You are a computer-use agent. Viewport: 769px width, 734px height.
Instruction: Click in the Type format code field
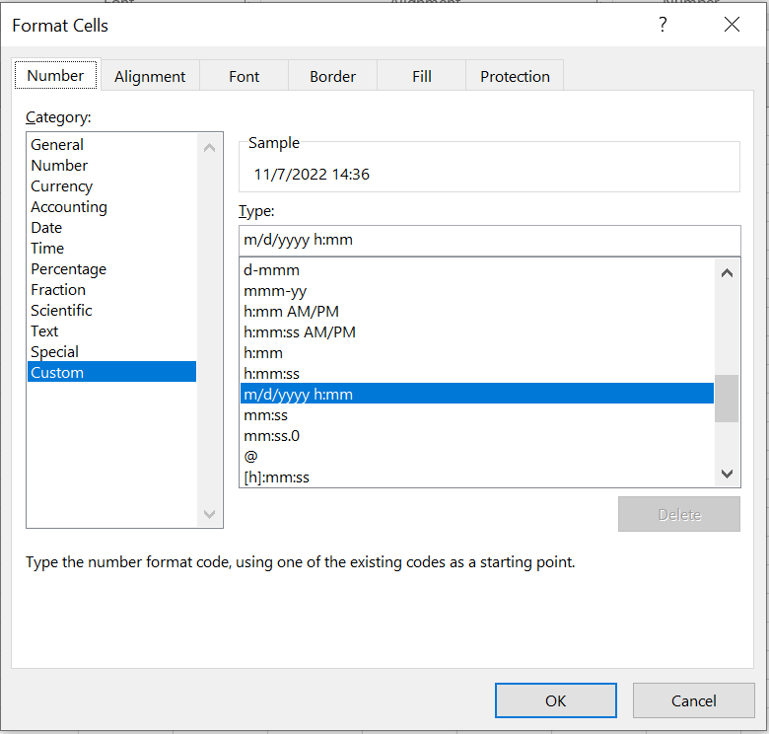489,240
